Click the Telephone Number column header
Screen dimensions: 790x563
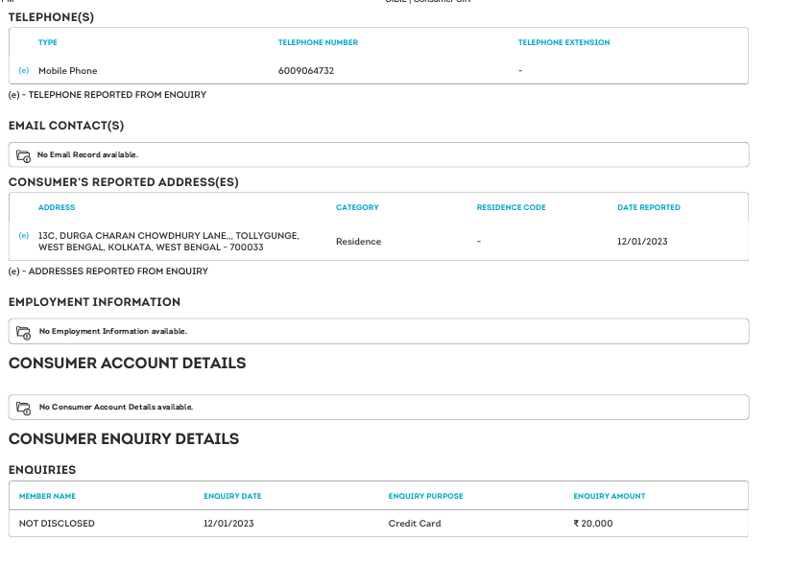(x=318, y=42)
